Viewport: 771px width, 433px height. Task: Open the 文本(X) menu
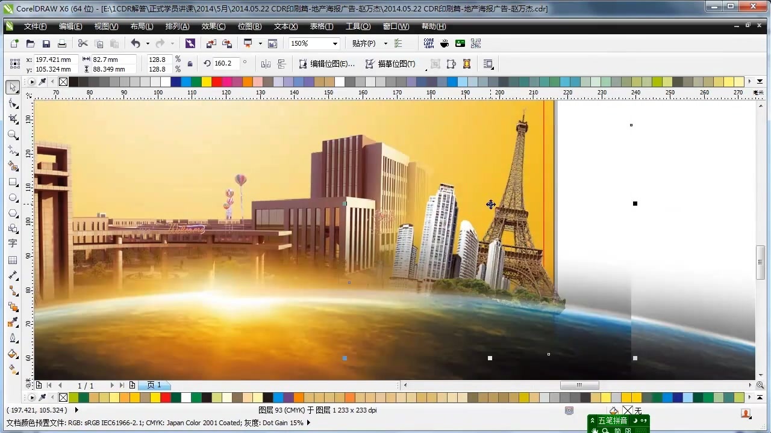pos(286,26)
